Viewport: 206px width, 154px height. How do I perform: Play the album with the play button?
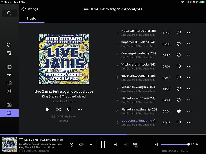click(48, 109)
